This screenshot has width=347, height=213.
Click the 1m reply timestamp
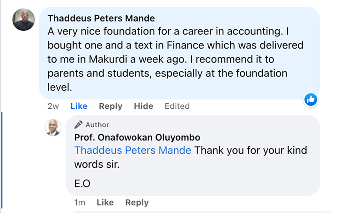80,202
